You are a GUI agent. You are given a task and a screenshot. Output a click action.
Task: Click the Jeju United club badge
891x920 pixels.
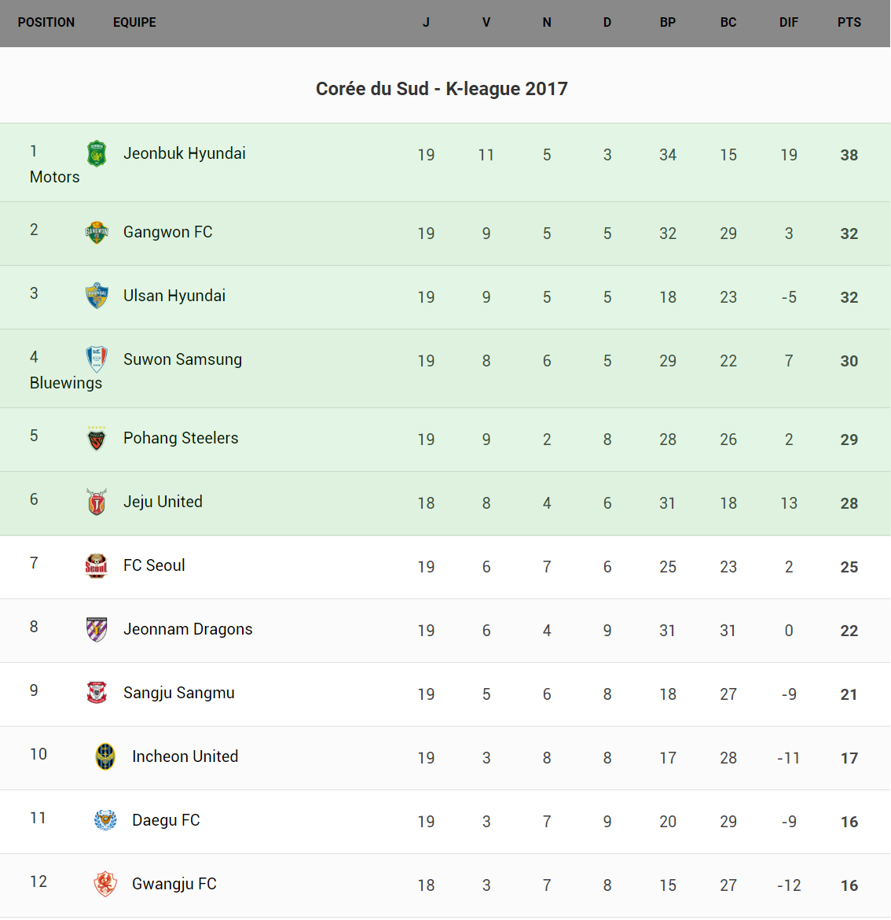click(x=97, y=502)
